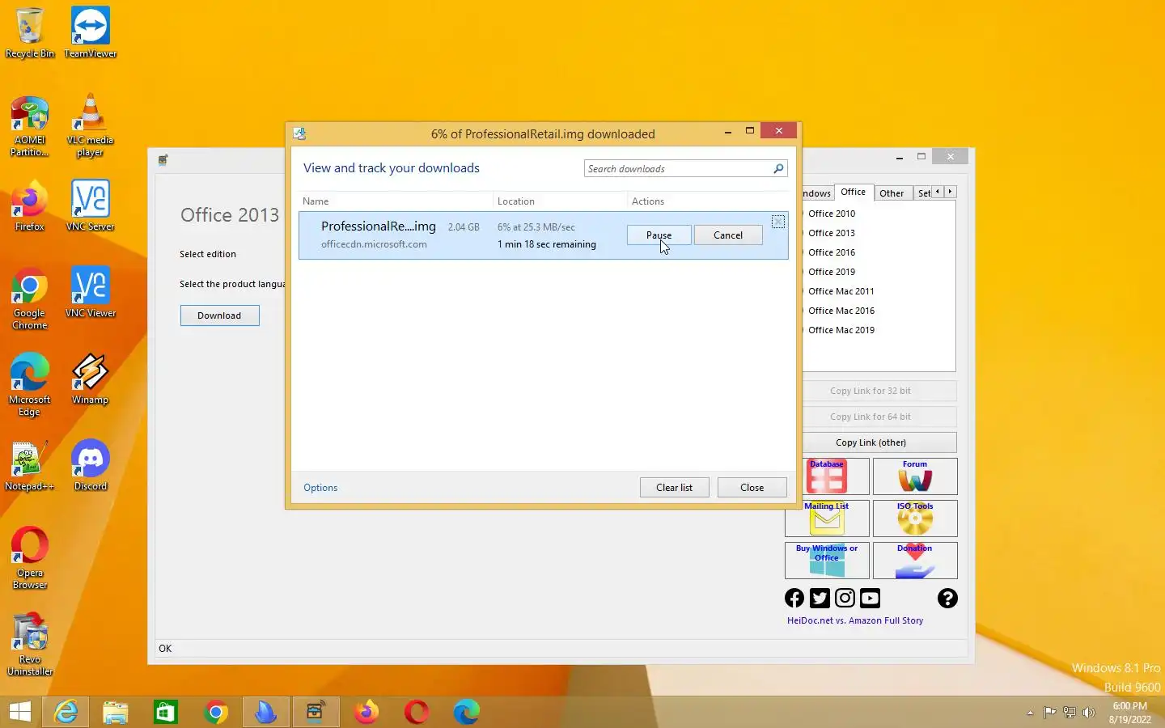1165x728 pixels.
Task: Open Windows Store from taskbar
Action: coord(166,712)
